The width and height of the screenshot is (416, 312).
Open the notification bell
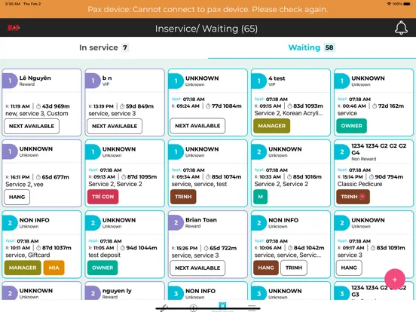click(x=401, y=28)
